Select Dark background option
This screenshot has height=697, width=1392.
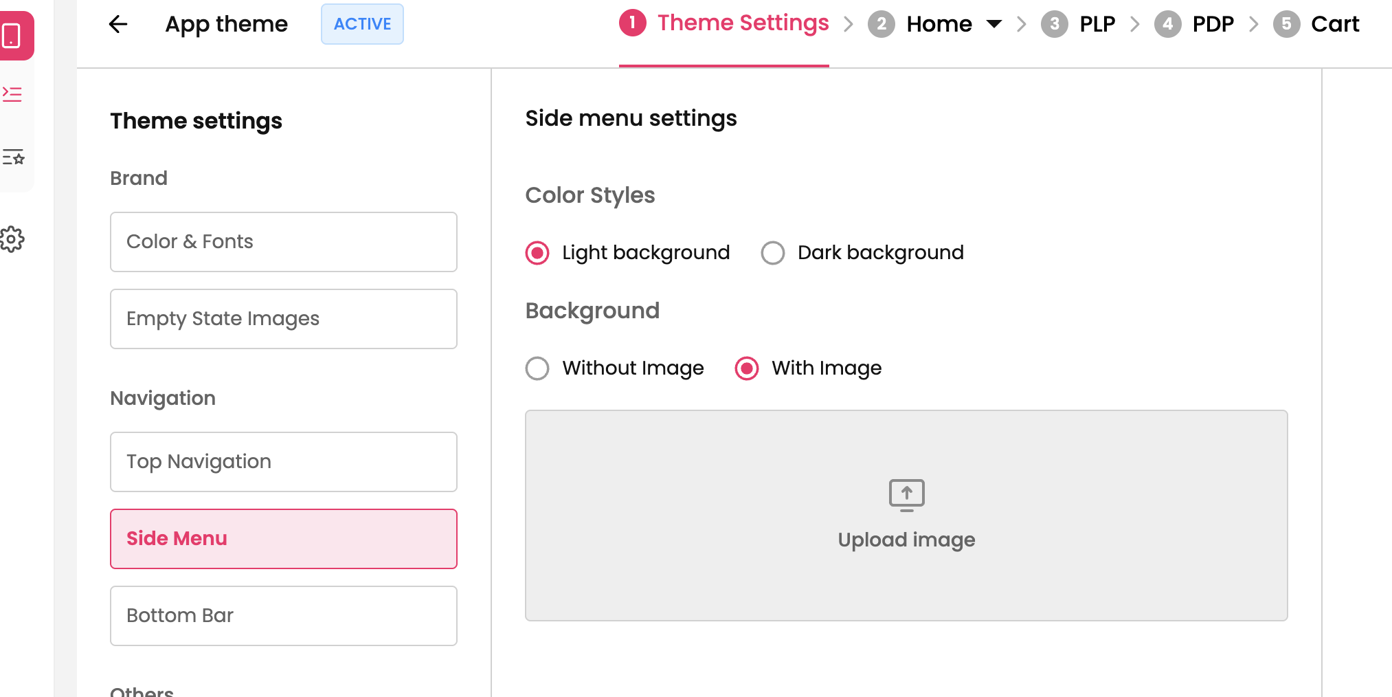coord(773,253)
